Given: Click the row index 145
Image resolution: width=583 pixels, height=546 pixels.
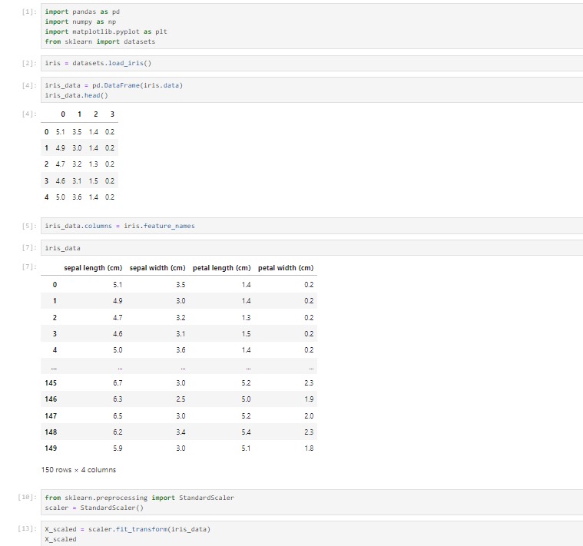Looking at the screenshot, I should tap(51, 383).
